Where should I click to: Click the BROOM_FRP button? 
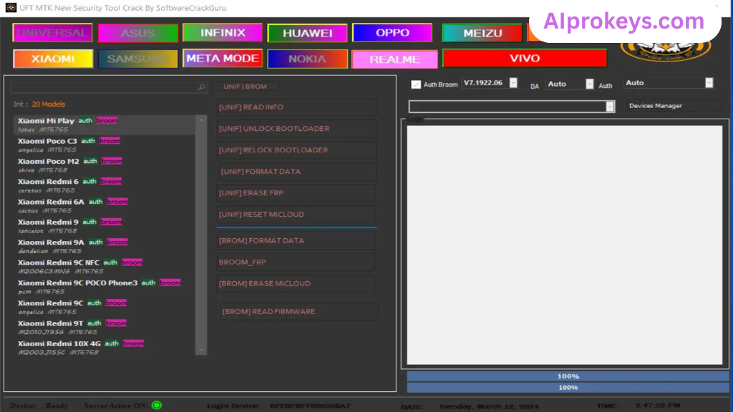[296, 262]
